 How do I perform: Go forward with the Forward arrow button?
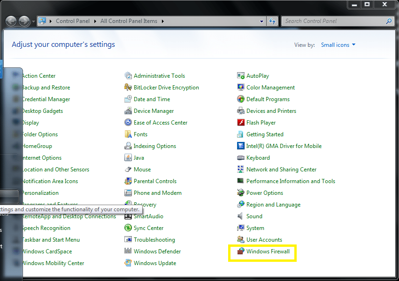pyautogui.click(x=24, y=22)
